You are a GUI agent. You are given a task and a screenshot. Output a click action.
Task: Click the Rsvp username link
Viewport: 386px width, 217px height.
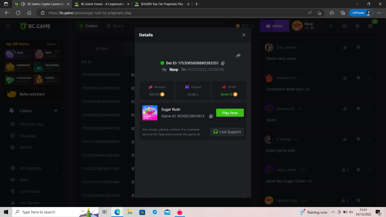coord(174,69)
